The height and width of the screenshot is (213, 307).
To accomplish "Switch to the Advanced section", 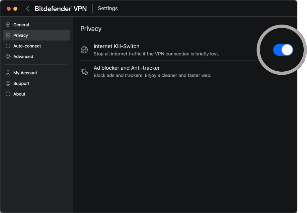I will [36, 56].
